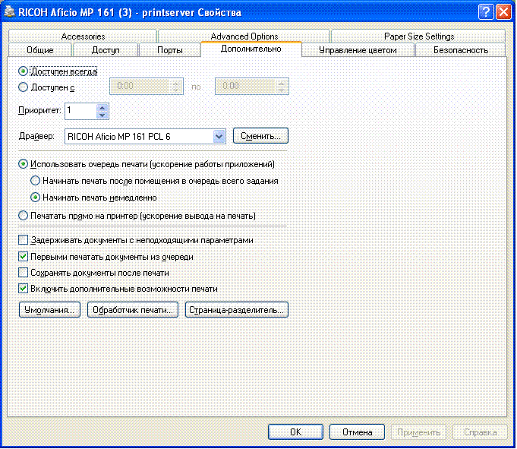Switch to the Advanced Options tab
This screenshot has width=517, height=449.
244,36
